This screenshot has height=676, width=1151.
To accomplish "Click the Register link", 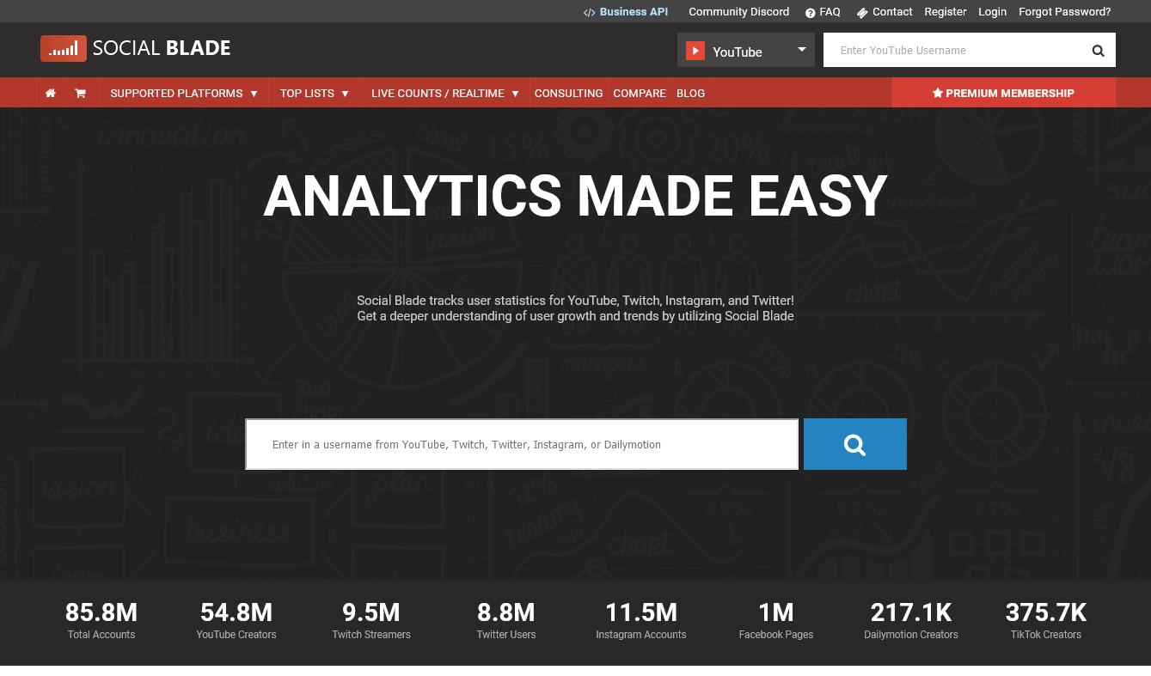I will tap(946, 12).
